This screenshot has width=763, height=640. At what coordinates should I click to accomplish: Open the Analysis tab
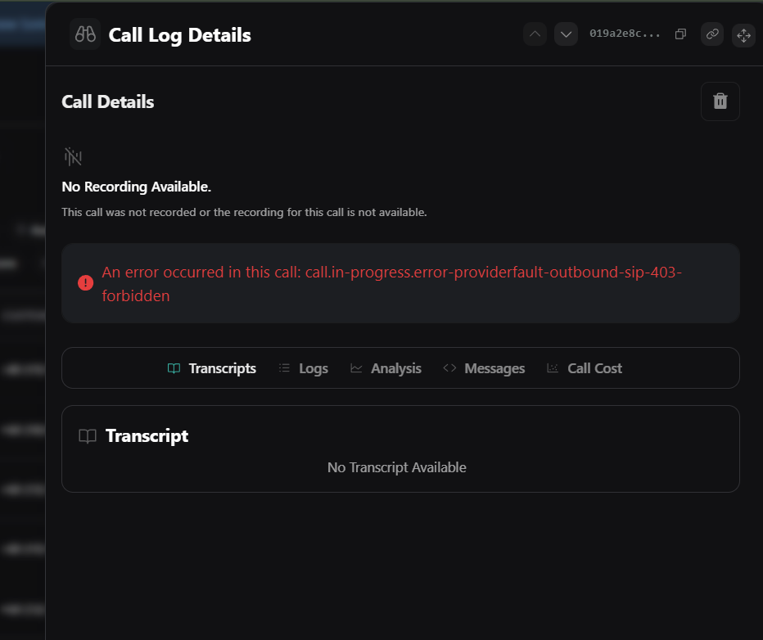point(395,368)
